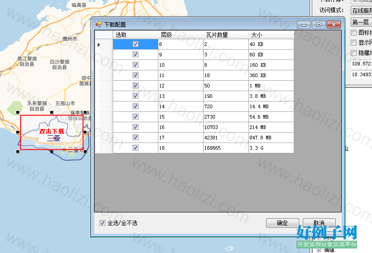Click 儋州市 label on the map

pos(70,39)
